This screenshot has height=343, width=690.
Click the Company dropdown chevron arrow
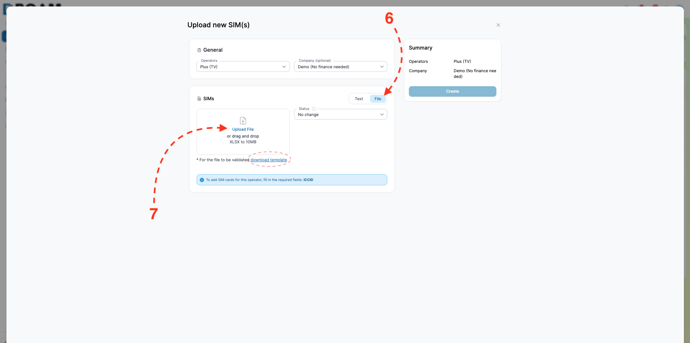[x=382, y=67]
